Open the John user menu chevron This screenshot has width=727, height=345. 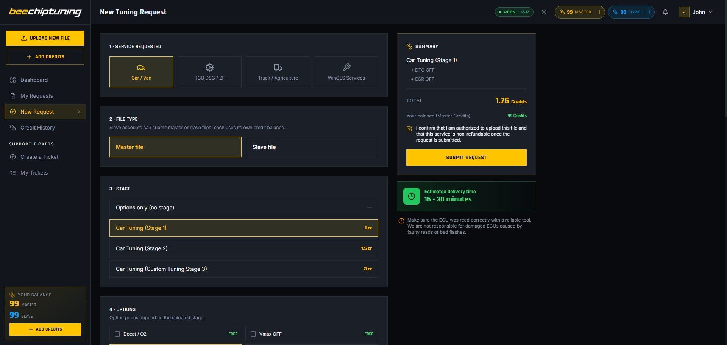click(x=711, y=12)
